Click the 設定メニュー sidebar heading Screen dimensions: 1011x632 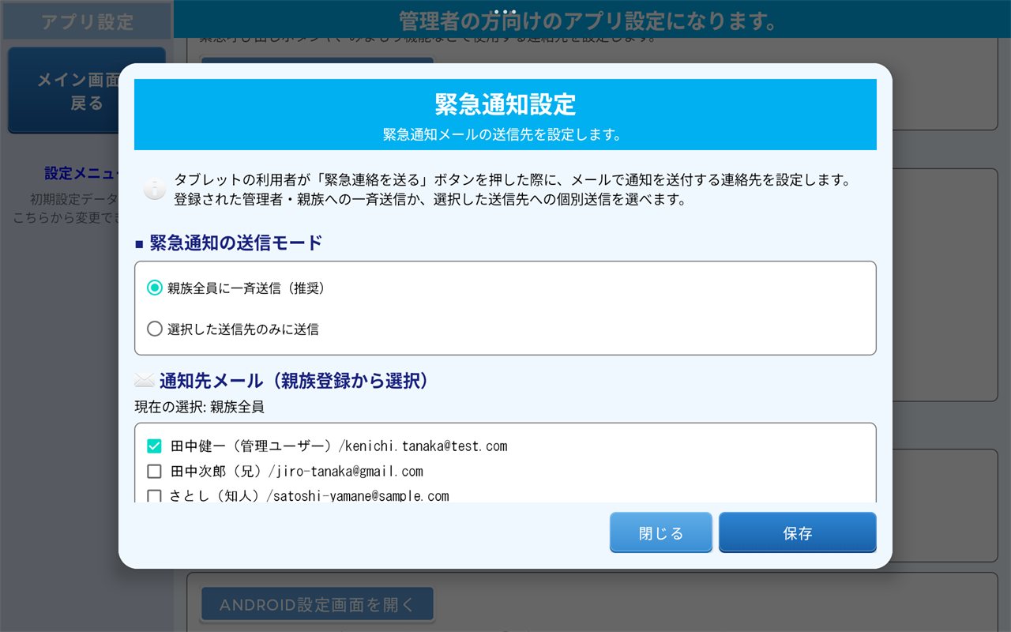pos(84,173)
